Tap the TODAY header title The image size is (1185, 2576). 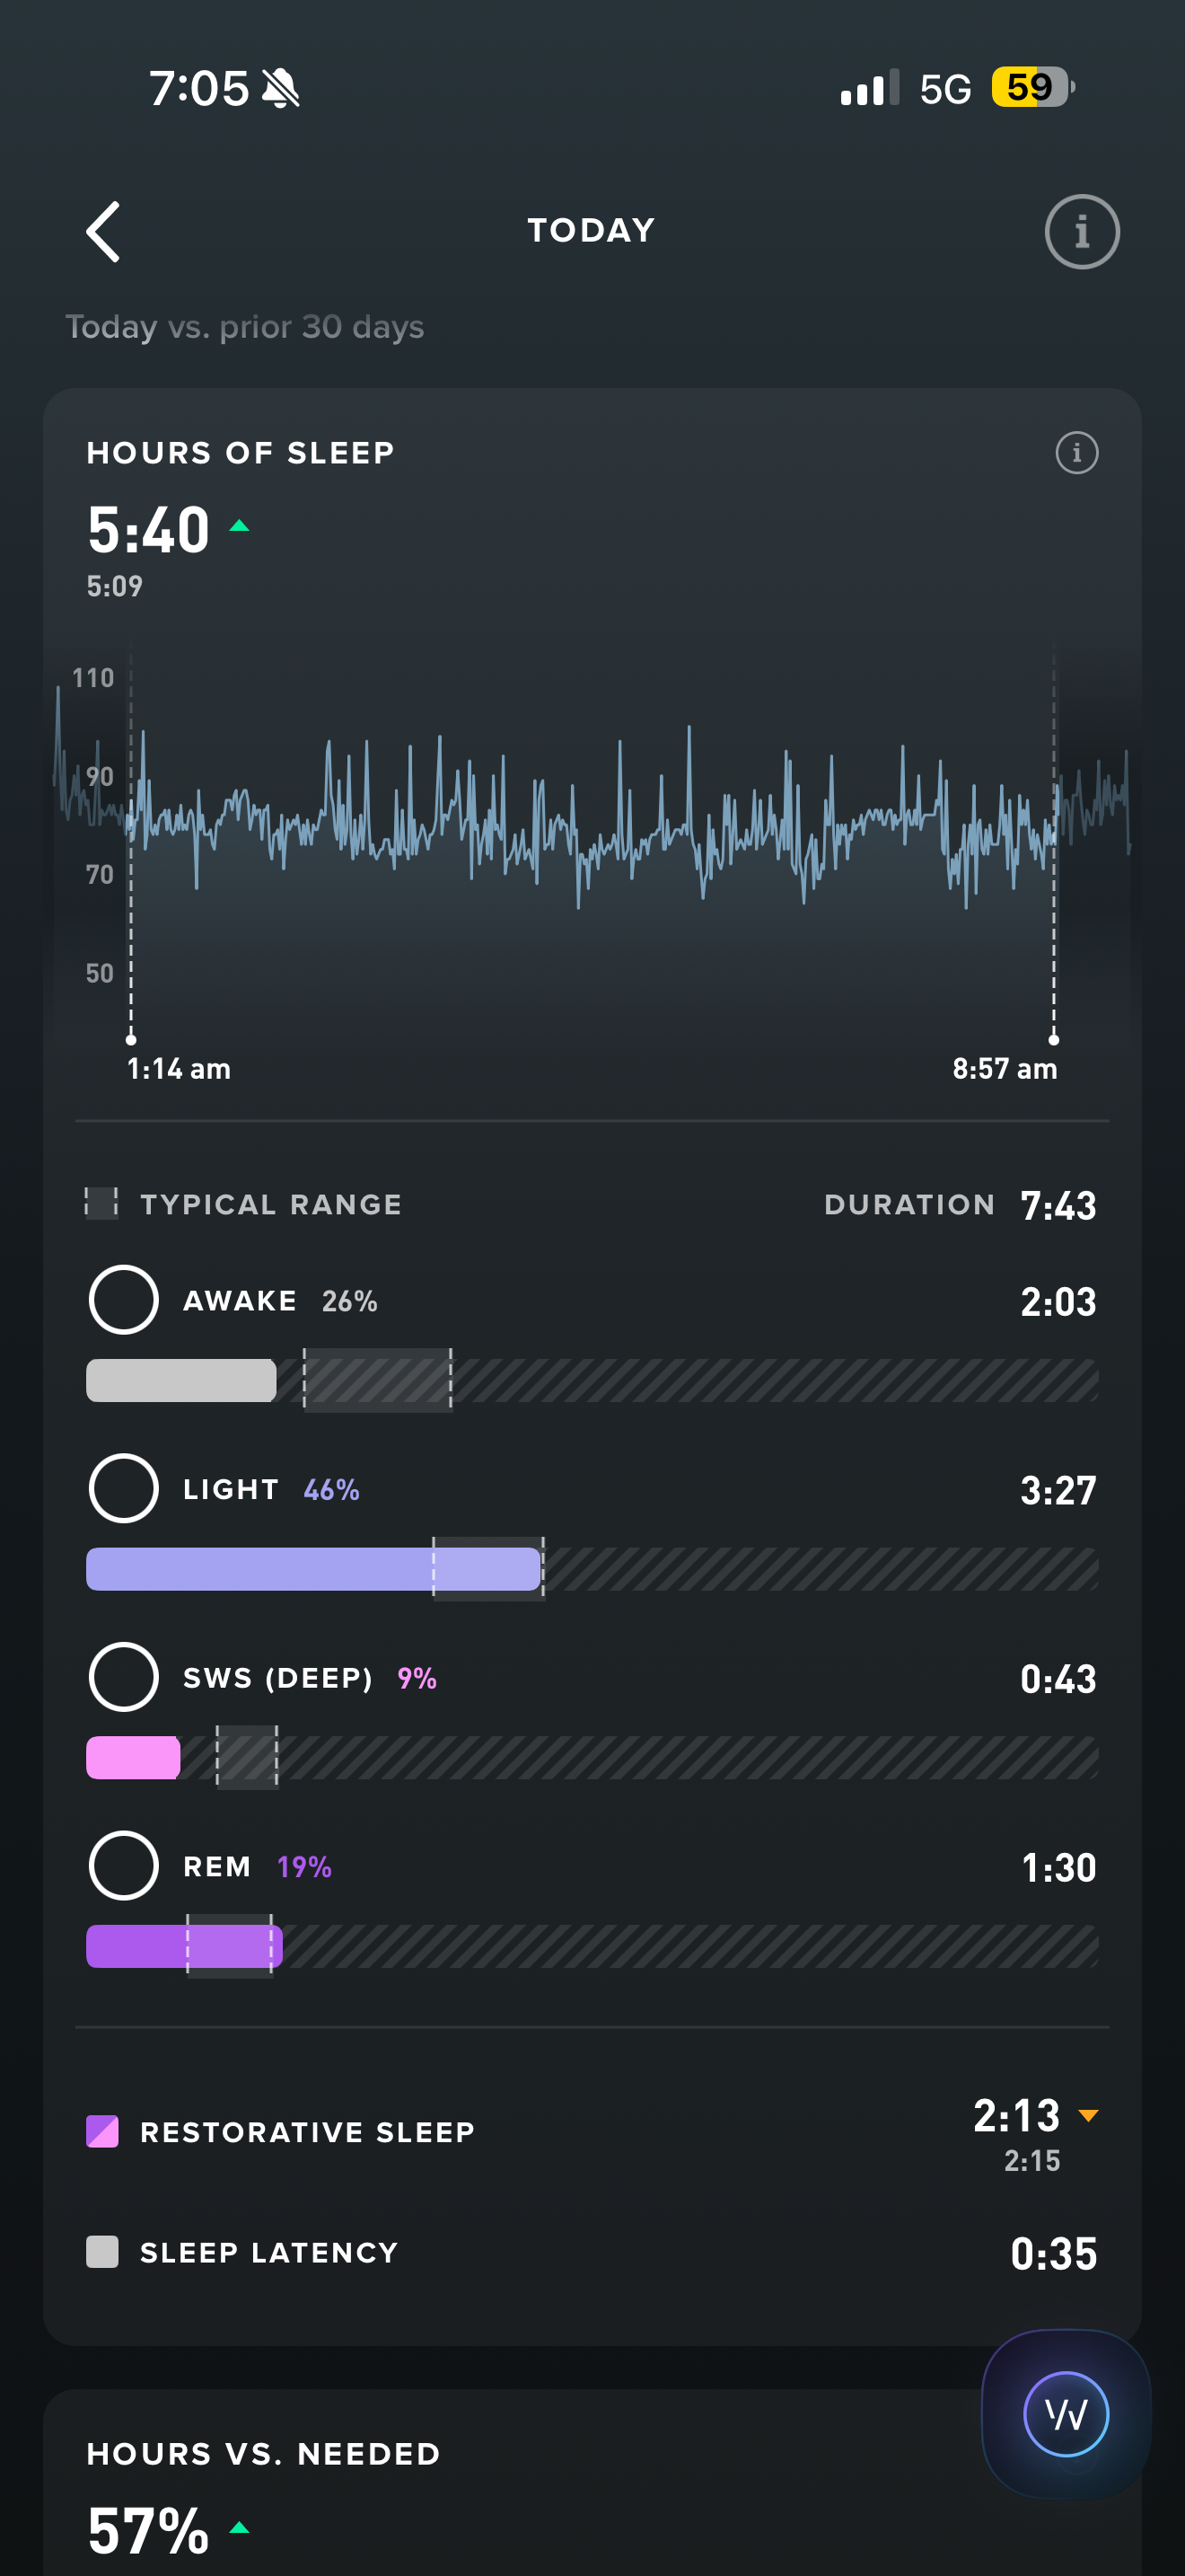click(x=592, y=230)
